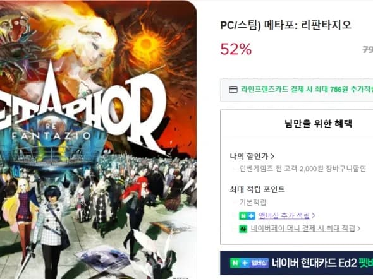The image size is (373, 279).
Task: Click the credit card icon beside 라인프렌즈카드
Action: [233, 90]
